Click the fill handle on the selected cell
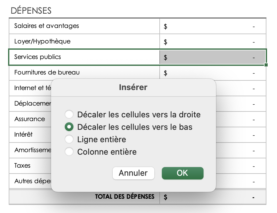The width and height of the screenshot is (277, 213). (266, 64)
